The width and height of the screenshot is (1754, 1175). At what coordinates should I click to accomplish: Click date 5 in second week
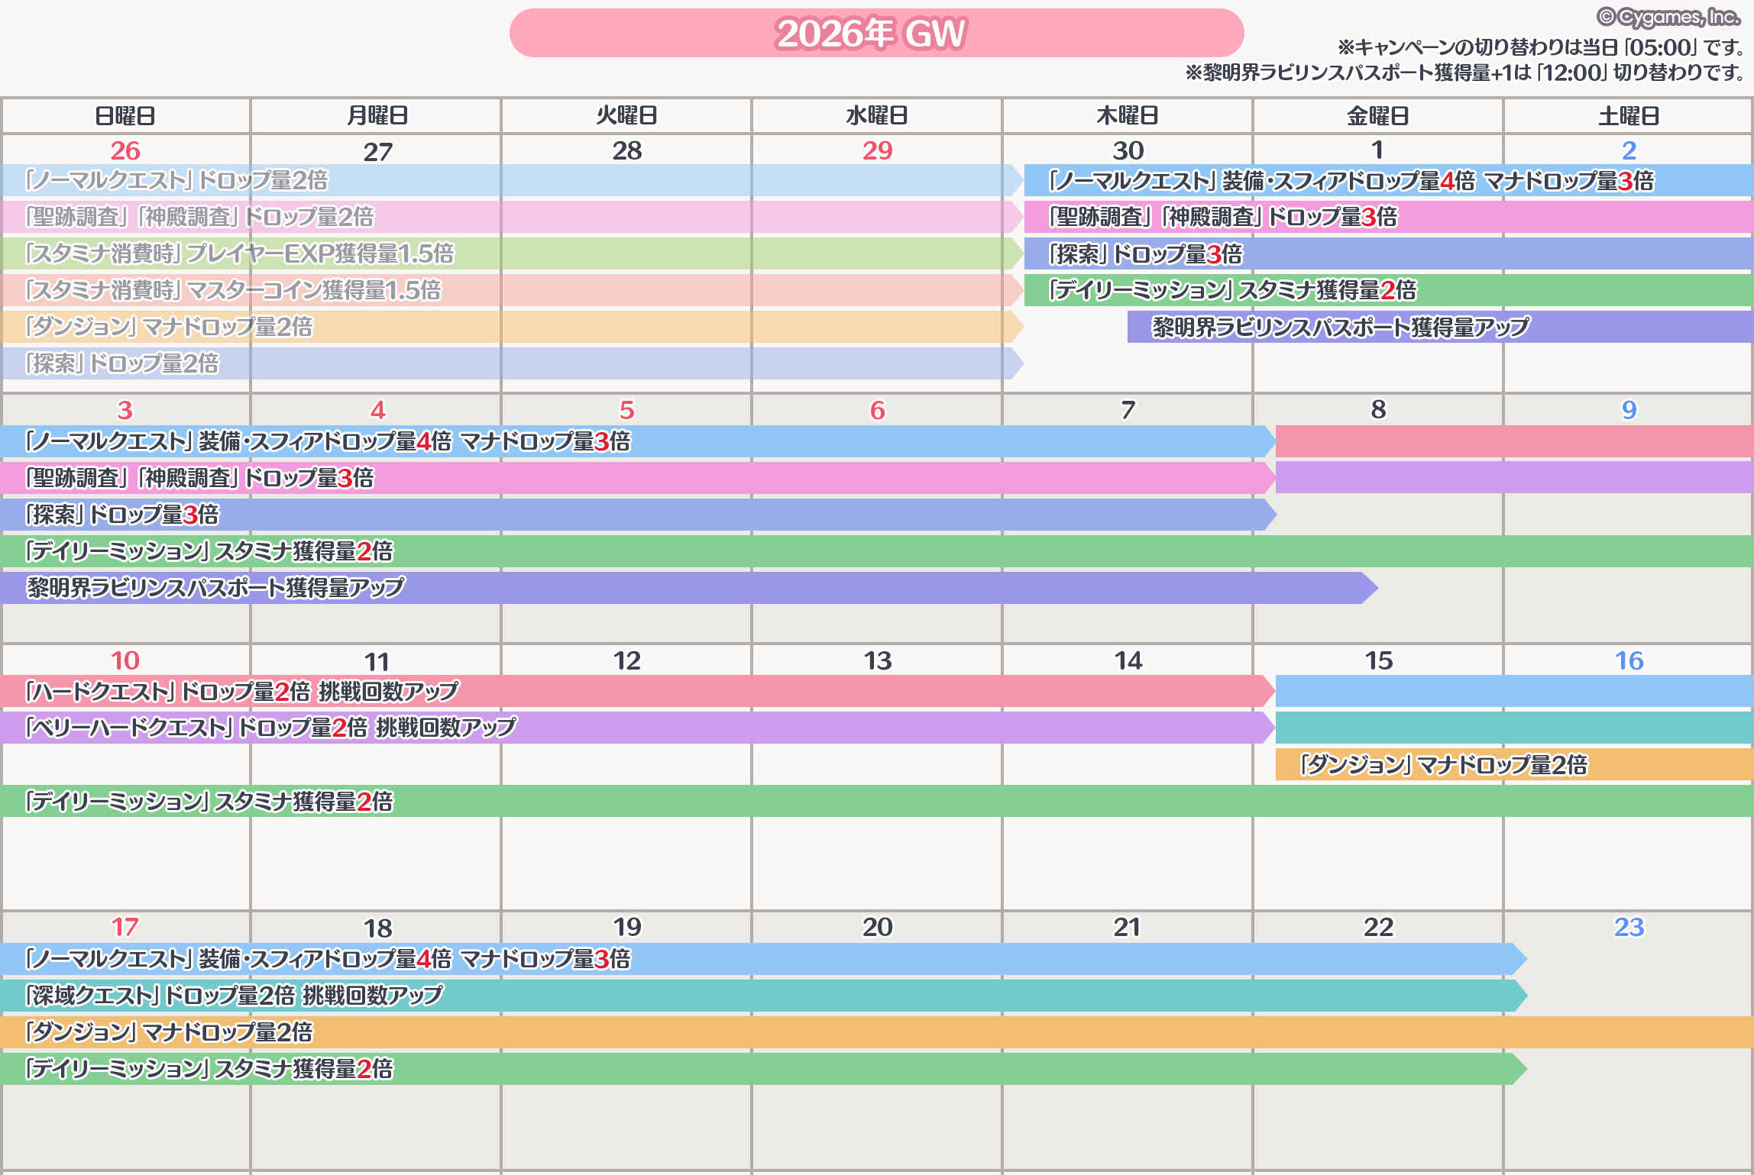click(x=626, y=410)
